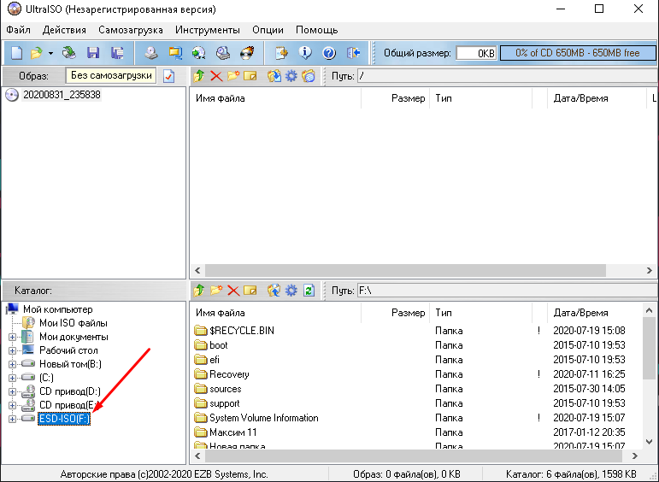Screen dimensions: 659x482
Task: Delete with red X in catalog pane toolbar
Action: pos(233,291)
